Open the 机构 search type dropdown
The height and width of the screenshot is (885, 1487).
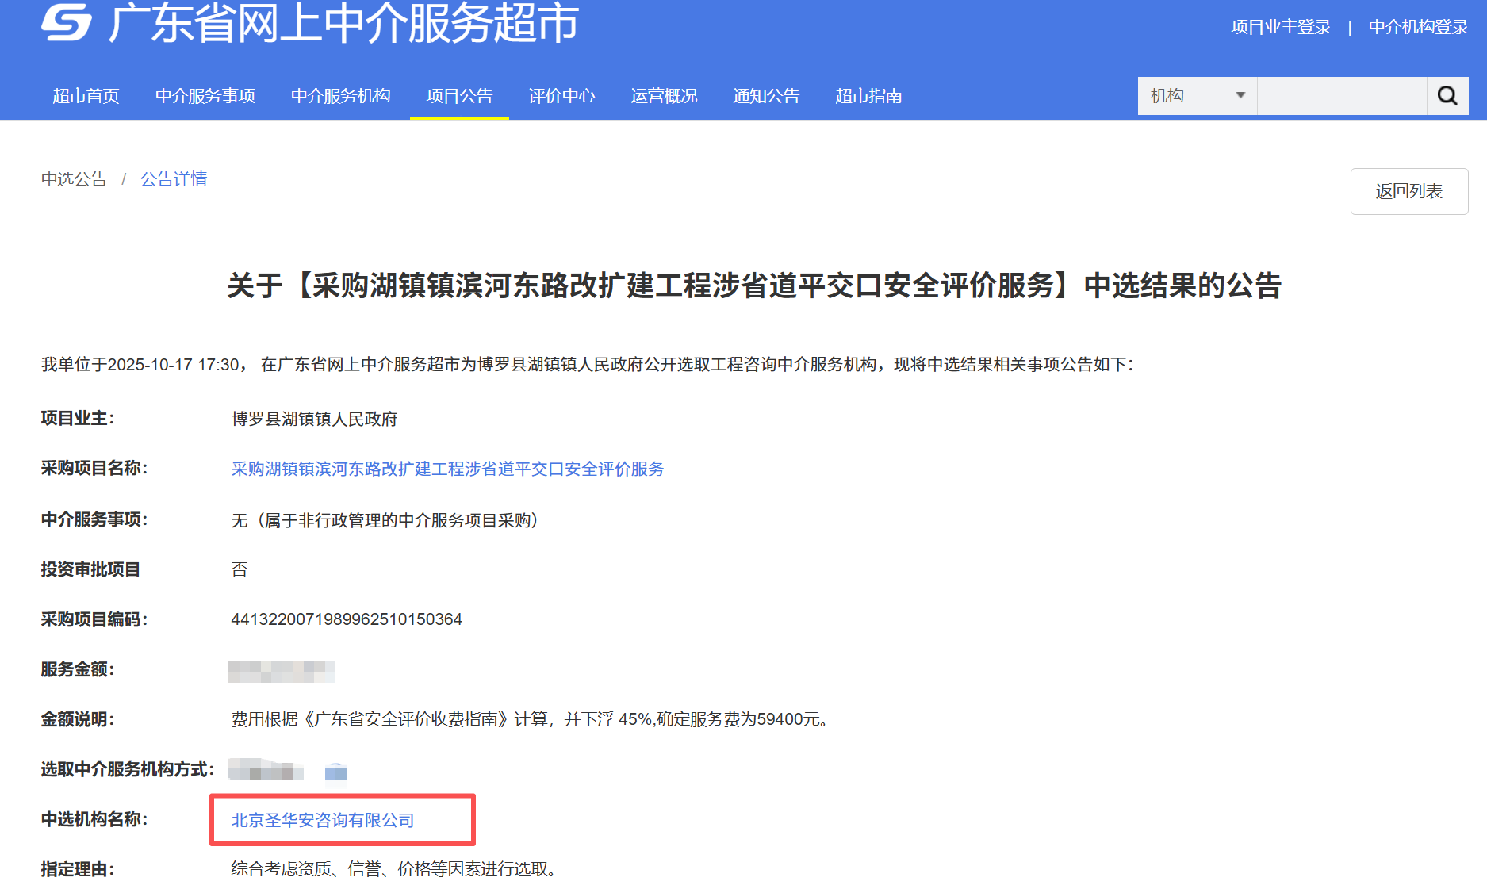1196,96
